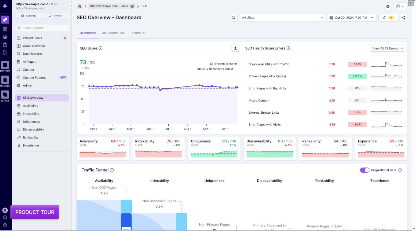Open Data Explorer in the sidebar
The width and height of the screenshot is (416, 231).
[x=42, y=54]
